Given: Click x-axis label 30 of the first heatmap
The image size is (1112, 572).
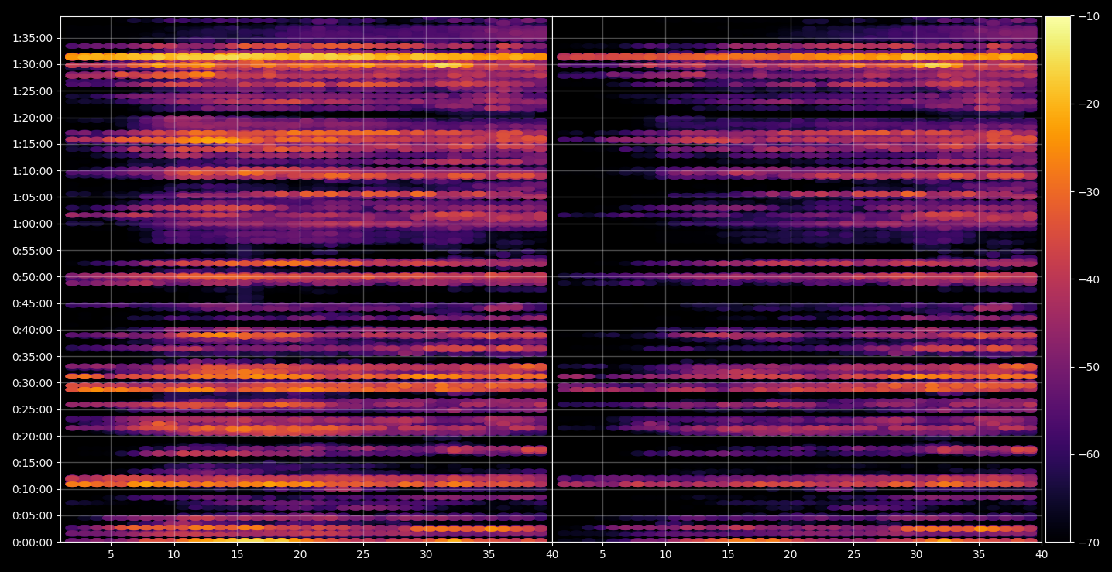Looking at the screenshot, I should point(426,554).
